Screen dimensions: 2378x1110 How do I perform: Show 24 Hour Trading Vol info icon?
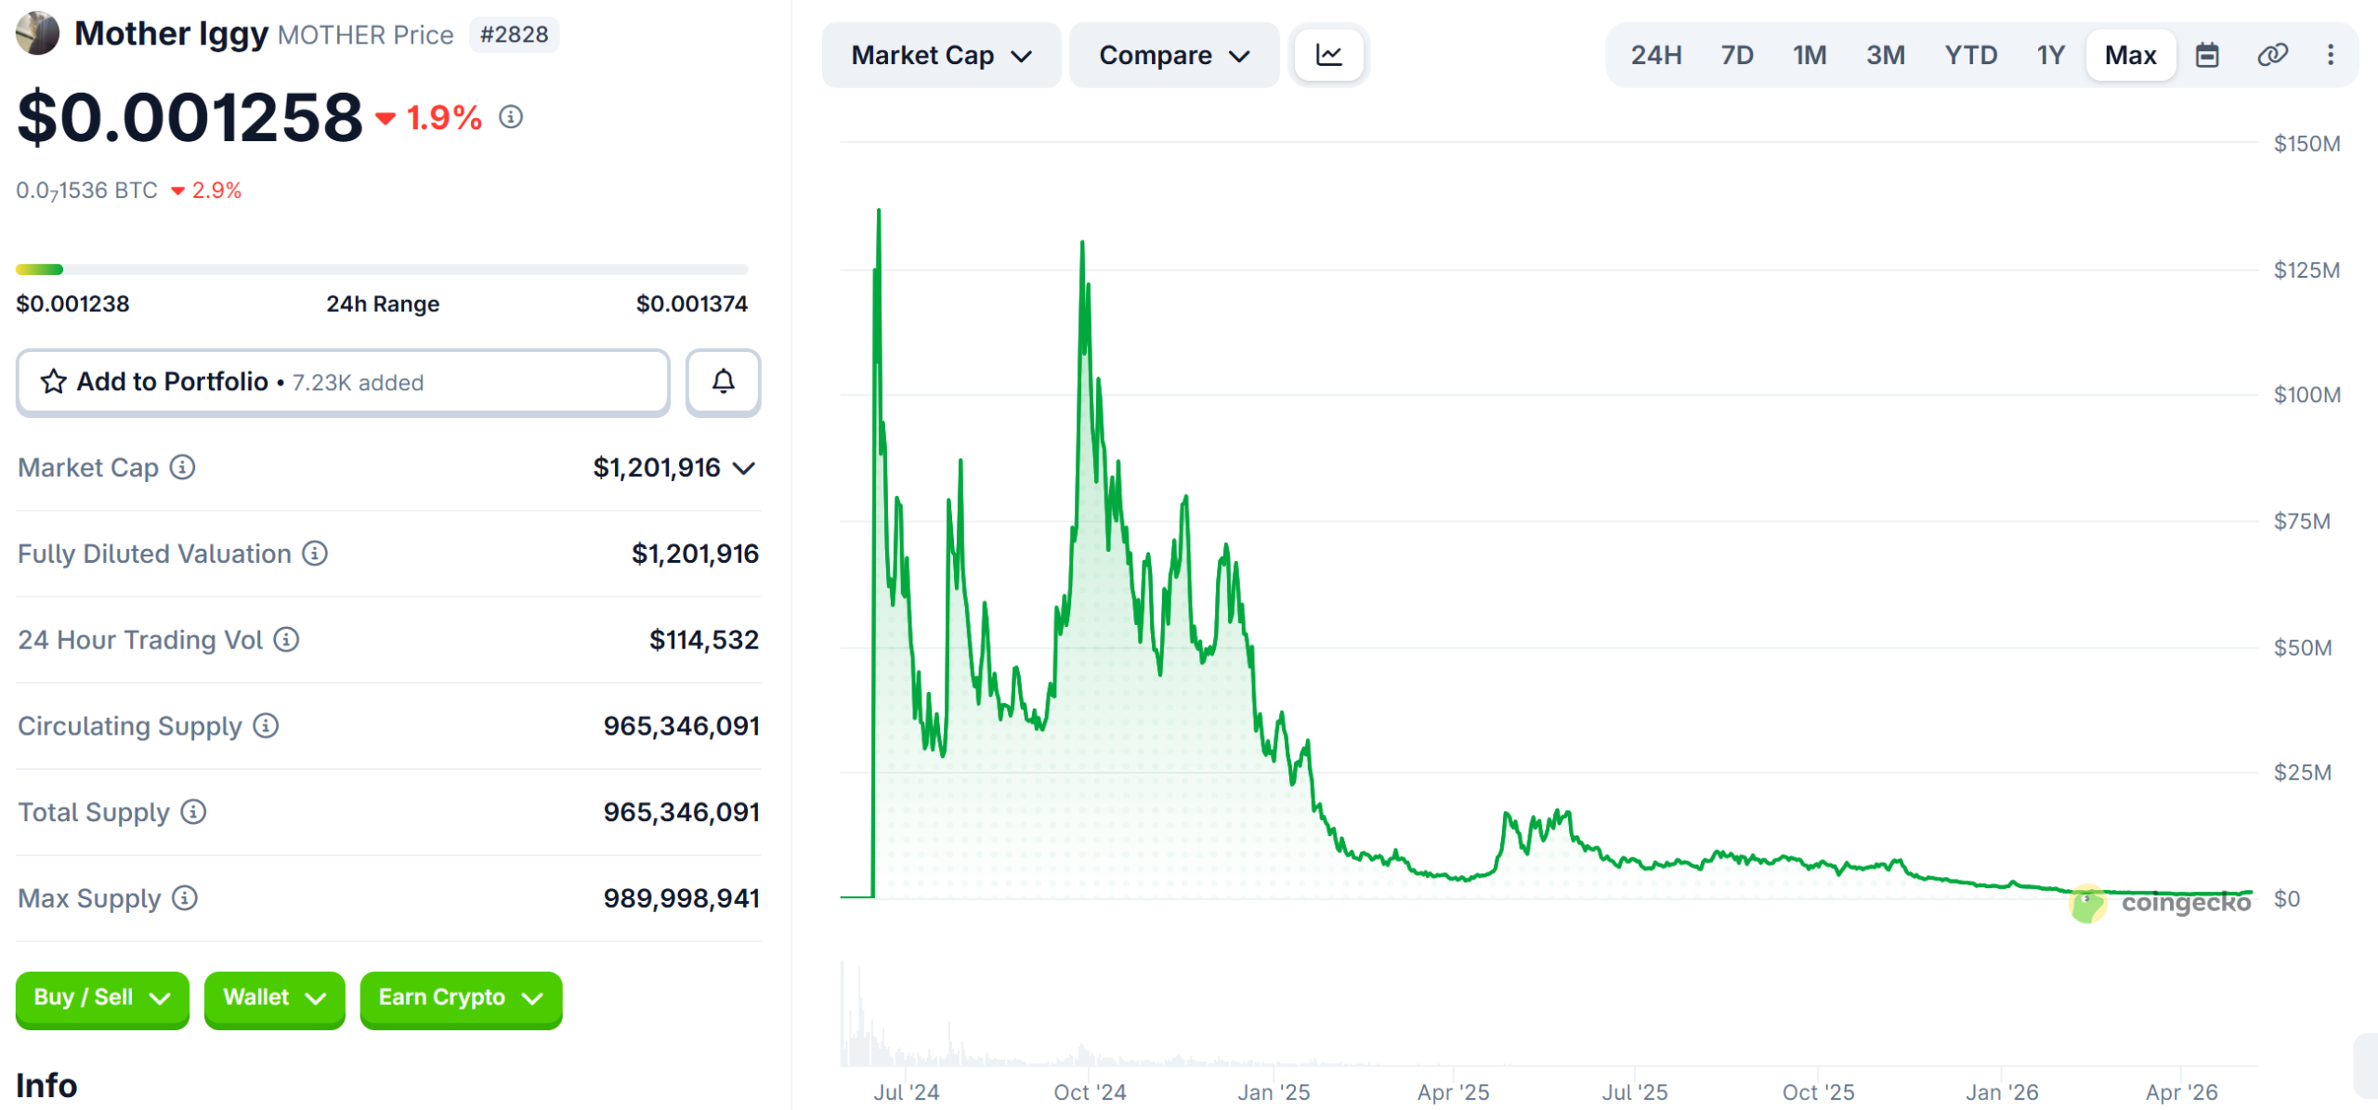[286, 640]
